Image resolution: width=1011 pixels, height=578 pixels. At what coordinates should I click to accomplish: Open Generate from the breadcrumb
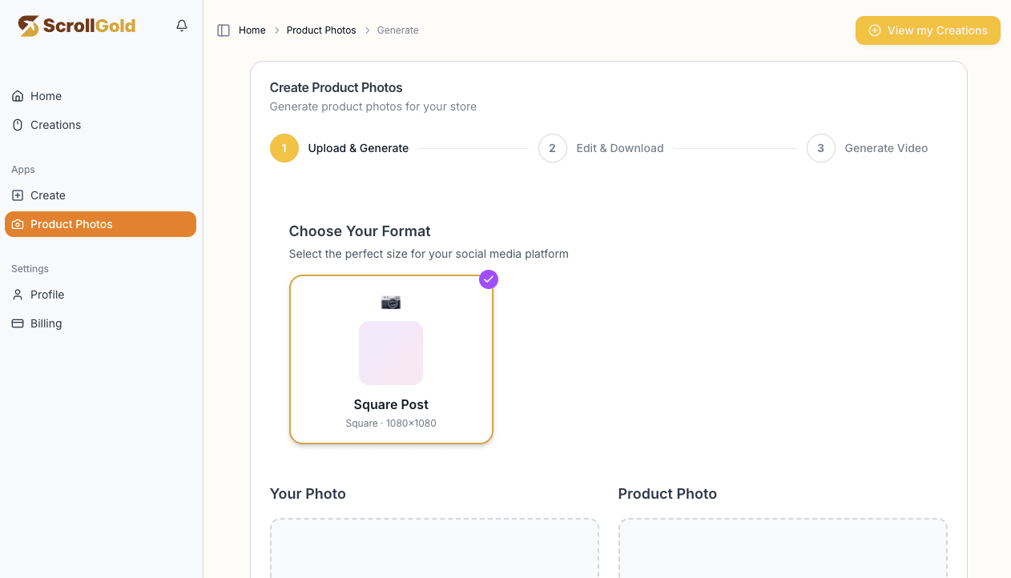point(397,30)
